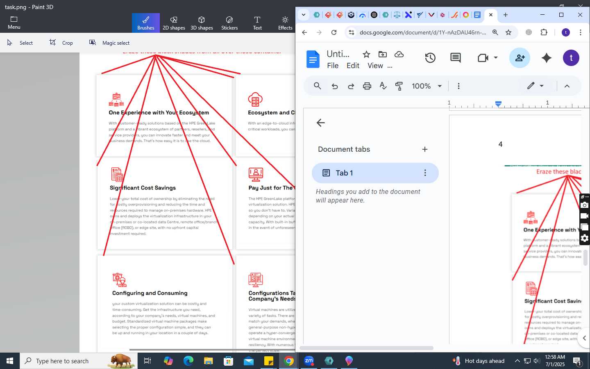Open the Edit menu in Docs
Viewport: 590px width, 369px height.
353,66
